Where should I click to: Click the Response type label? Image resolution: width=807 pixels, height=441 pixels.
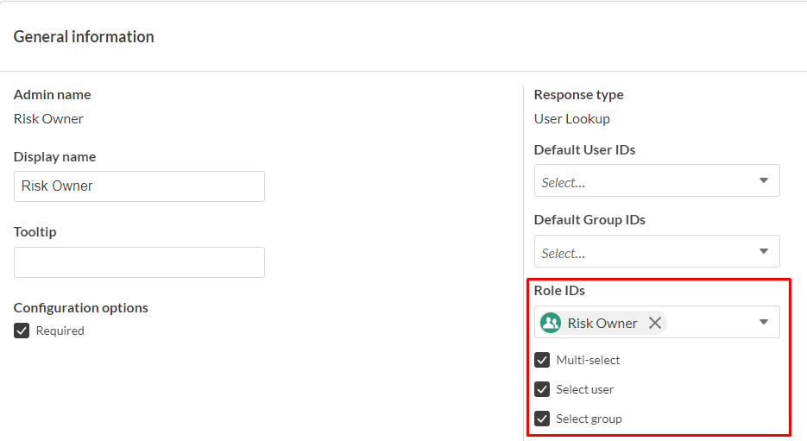(x=578, y=95)
